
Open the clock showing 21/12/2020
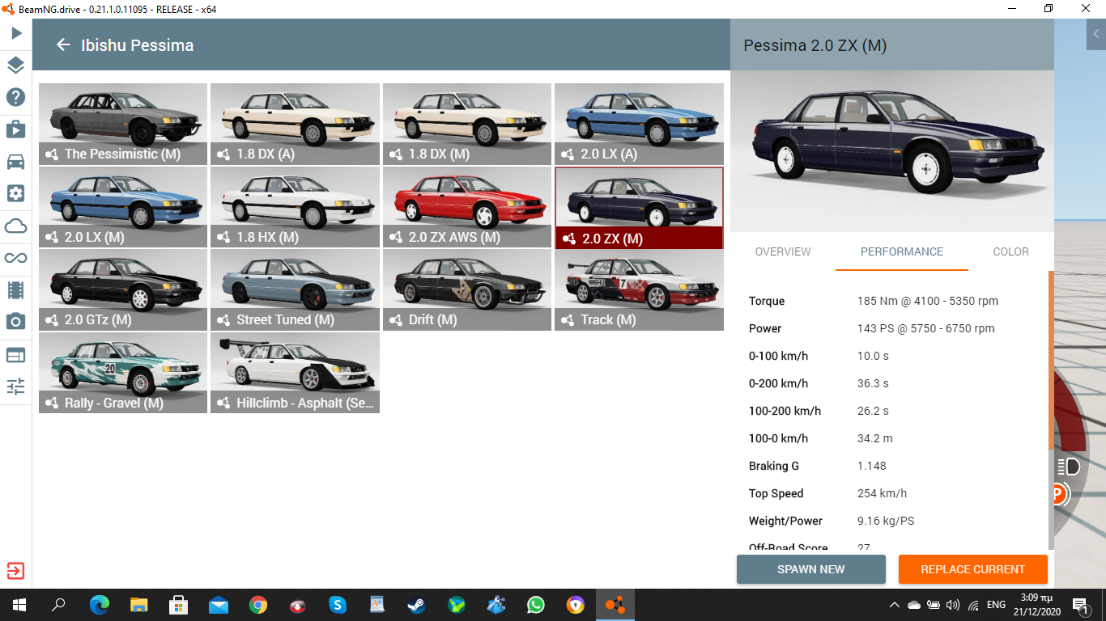(1036, 605)
